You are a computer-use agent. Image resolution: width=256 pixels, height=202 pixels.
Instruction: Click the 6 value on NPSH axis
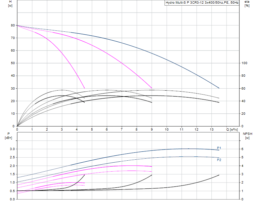[x=242, y=149]
